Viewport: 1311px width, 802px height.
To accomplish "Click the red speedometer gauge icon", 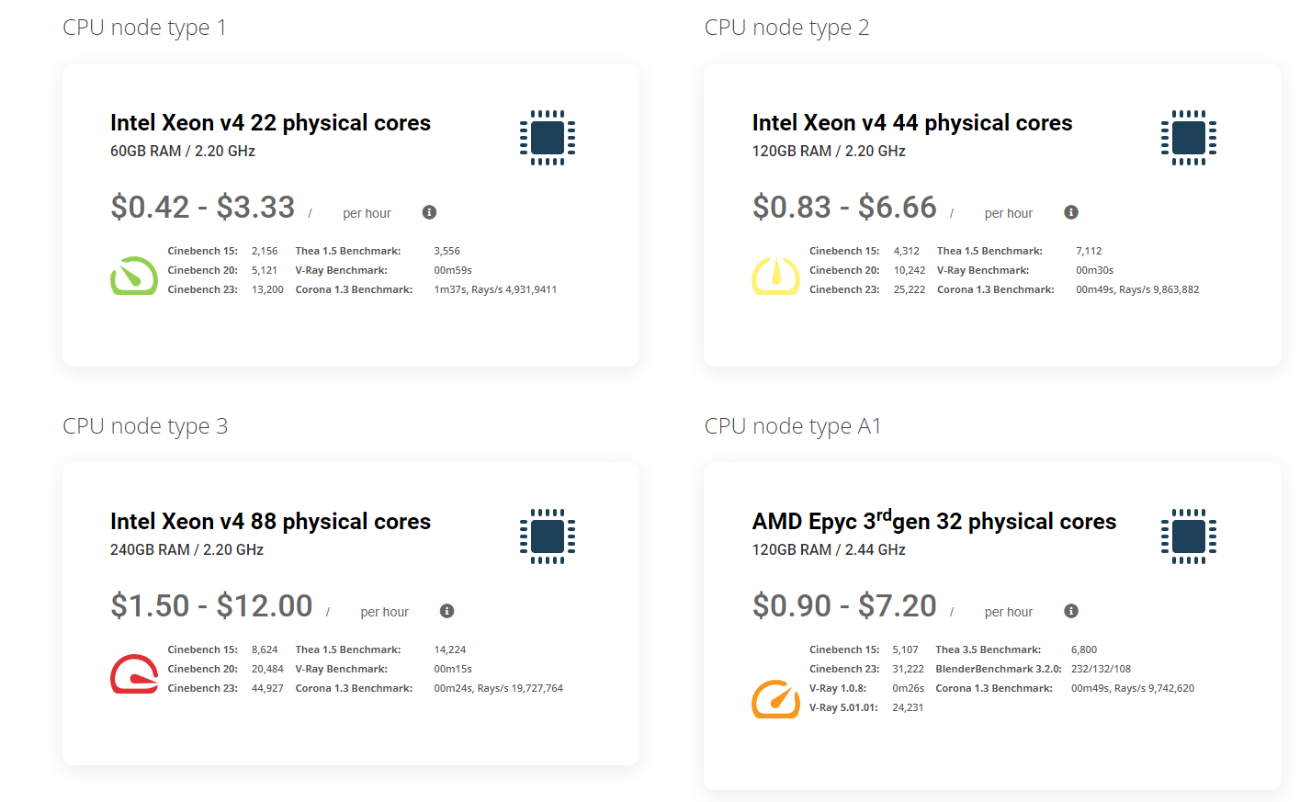I will [x=134, y=674].
